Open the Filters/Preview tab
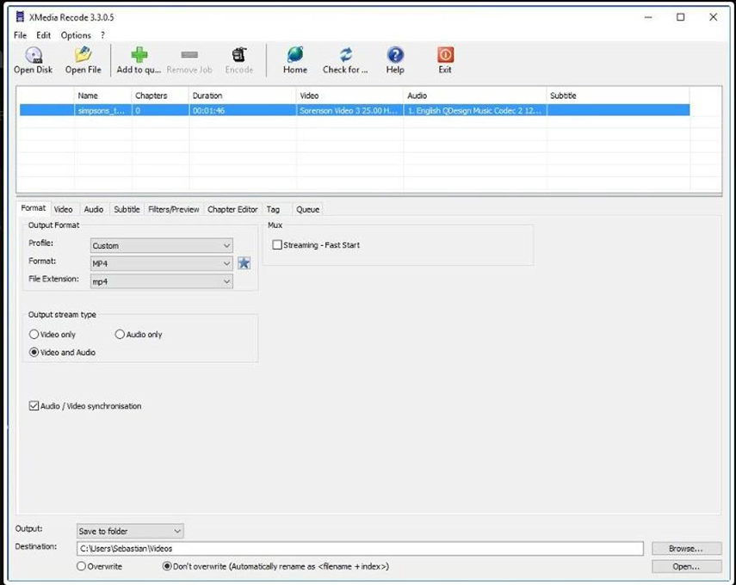Viewport: 736px width, 585px height. point(174,209)
